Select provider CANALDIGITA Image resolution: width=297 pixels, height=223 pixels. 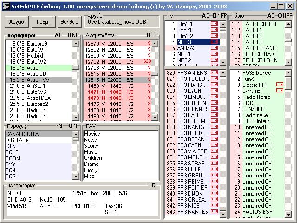(x=39, y=134)
